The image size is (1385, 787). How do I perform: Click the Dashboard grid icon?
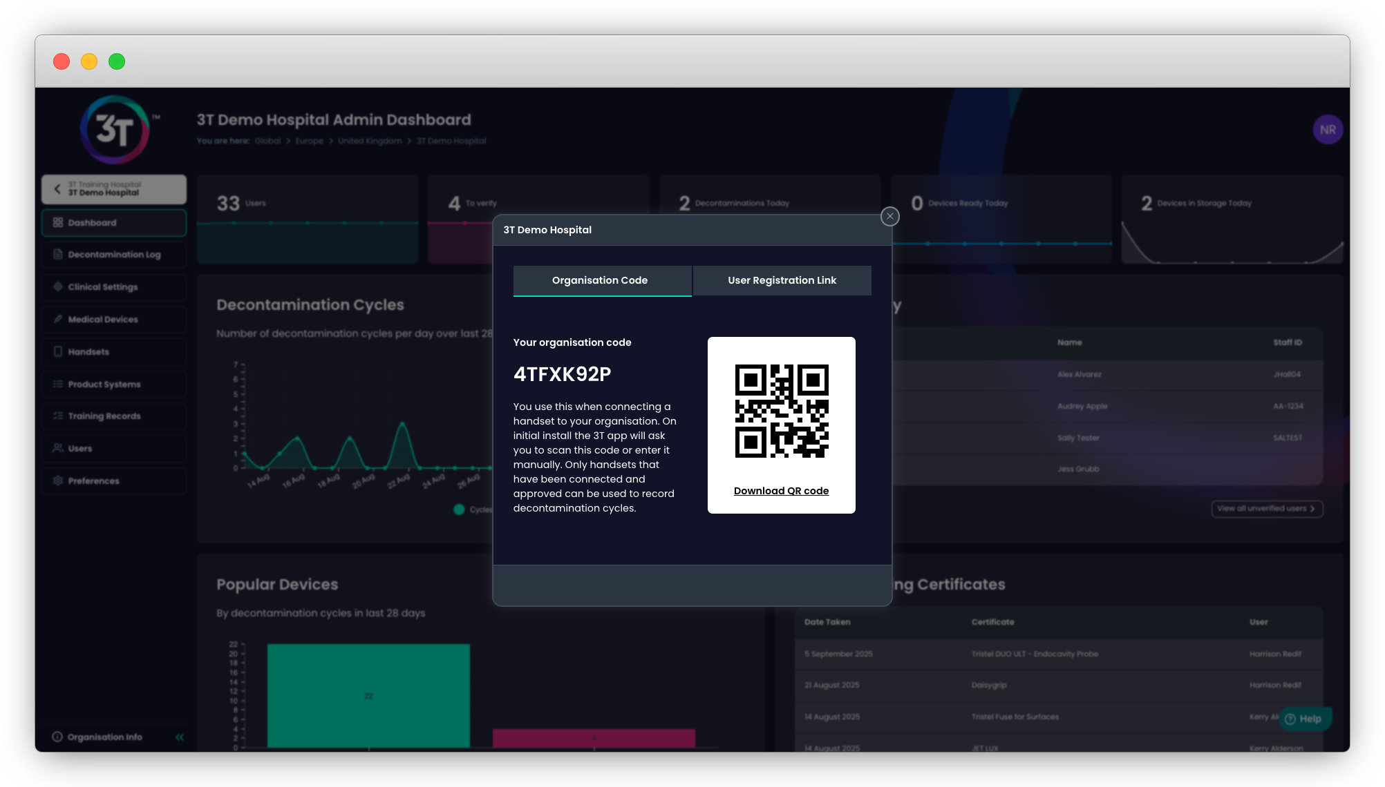pyautogui.click(x=58, y=222)
